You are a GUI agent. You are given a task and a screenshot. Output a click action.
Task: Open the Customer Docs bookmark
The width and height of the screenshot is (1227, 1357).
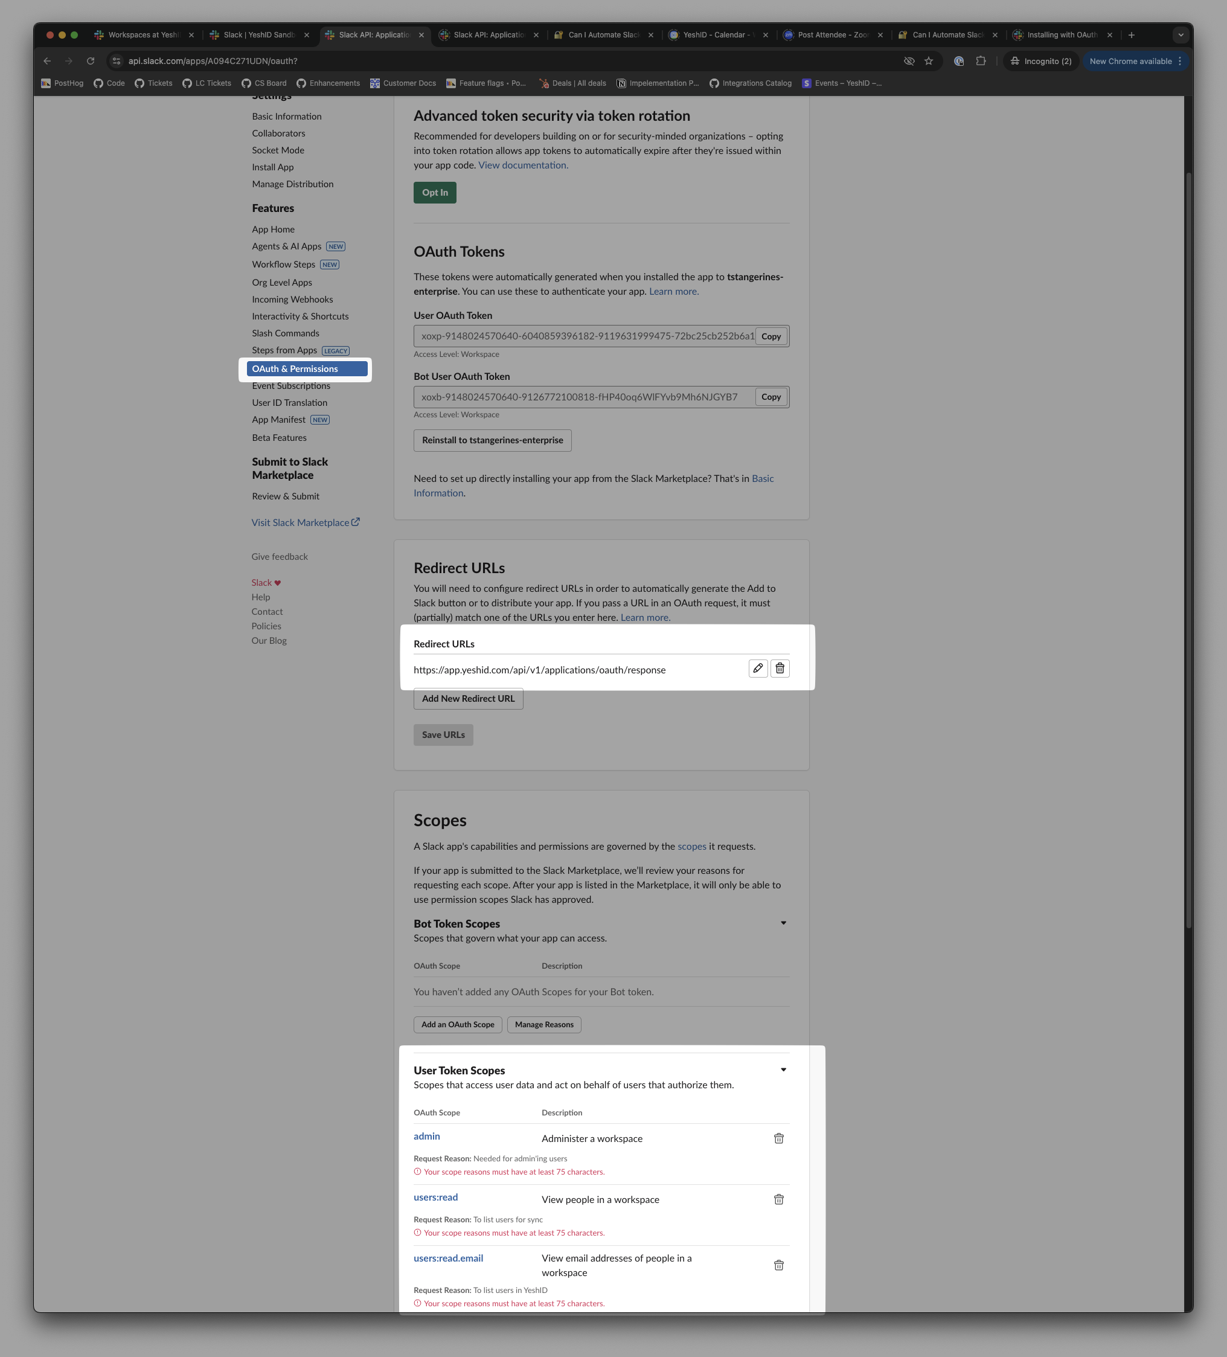(403, 83)
